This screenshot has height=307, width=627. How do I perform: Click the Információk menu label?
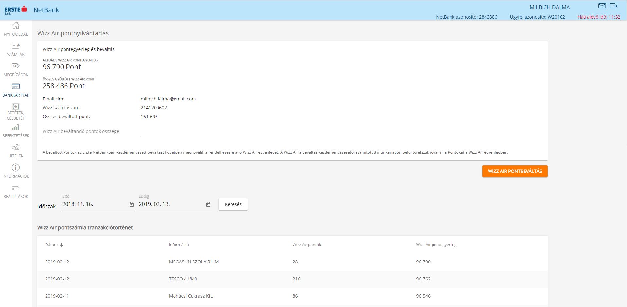click(16, 176)
